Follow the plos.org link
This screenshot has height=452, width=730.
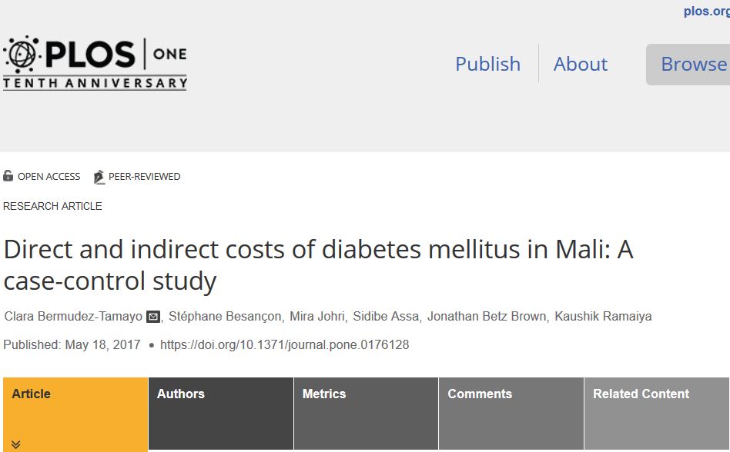(706, 12)
